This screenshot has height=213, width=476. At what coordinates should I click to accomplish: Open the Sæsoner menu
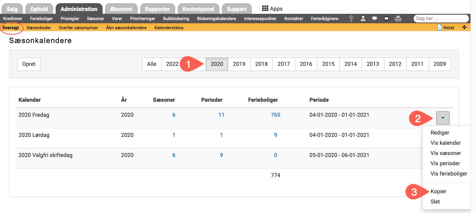tap(96, 19)
